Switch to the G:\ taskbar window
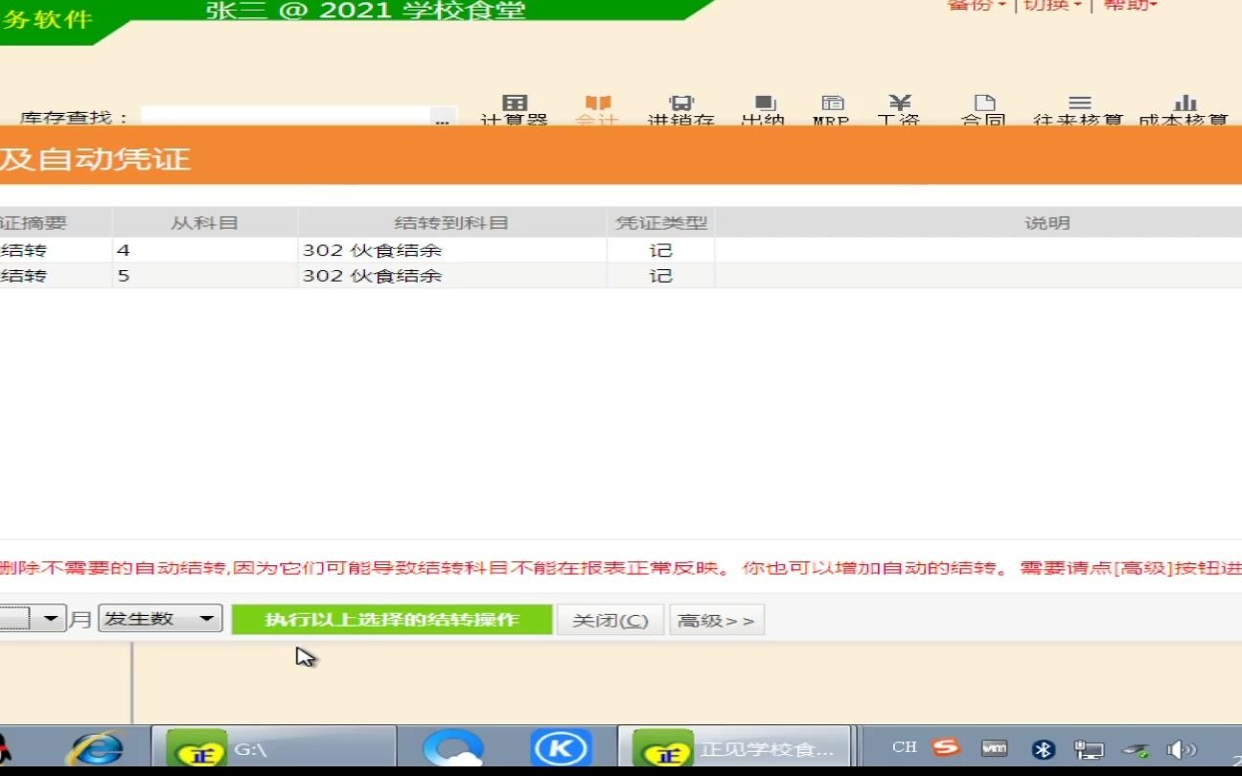The height and width of the screenshot is (776, 1242). (x=274, y=748)
